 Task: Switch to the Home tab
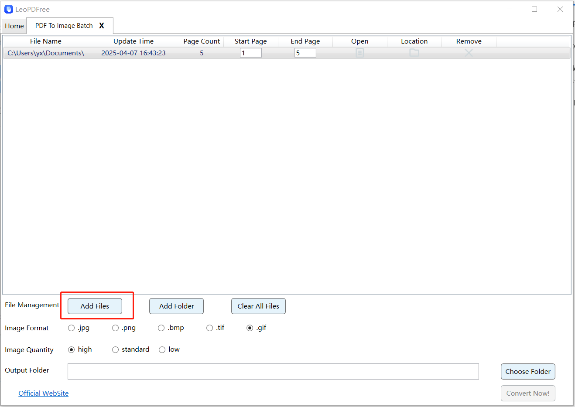[x=14, y=26]
